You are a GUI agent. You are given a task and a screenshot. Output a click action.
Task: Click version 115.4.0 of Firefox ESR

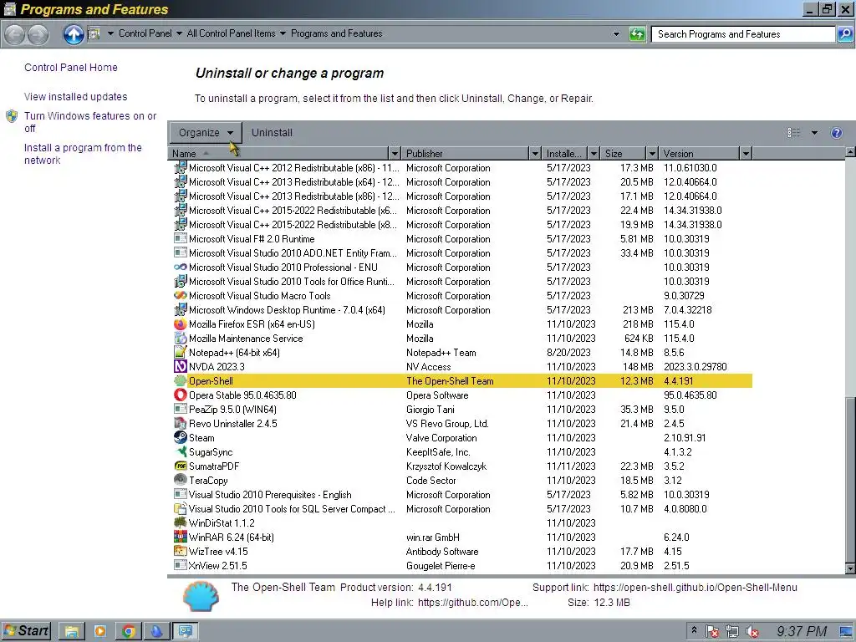pos(679,324)
